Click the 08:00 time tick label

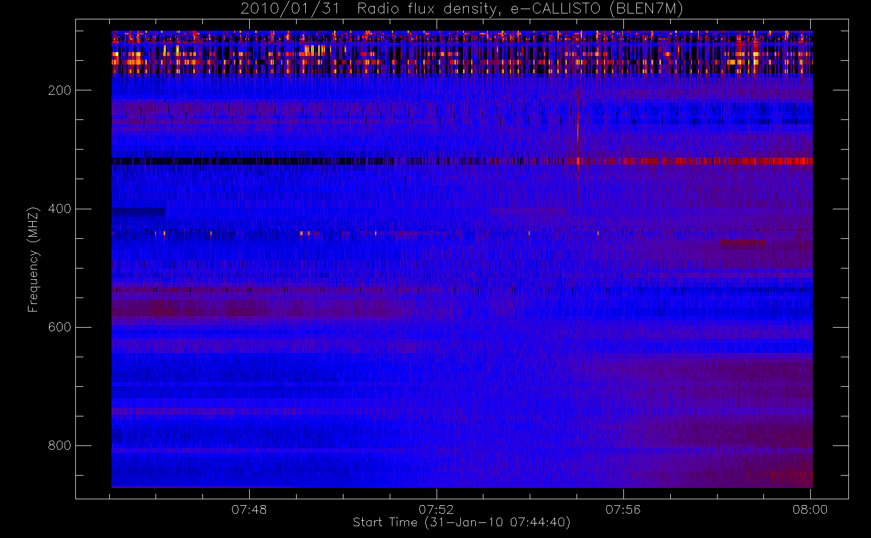[x=810, y=509]
